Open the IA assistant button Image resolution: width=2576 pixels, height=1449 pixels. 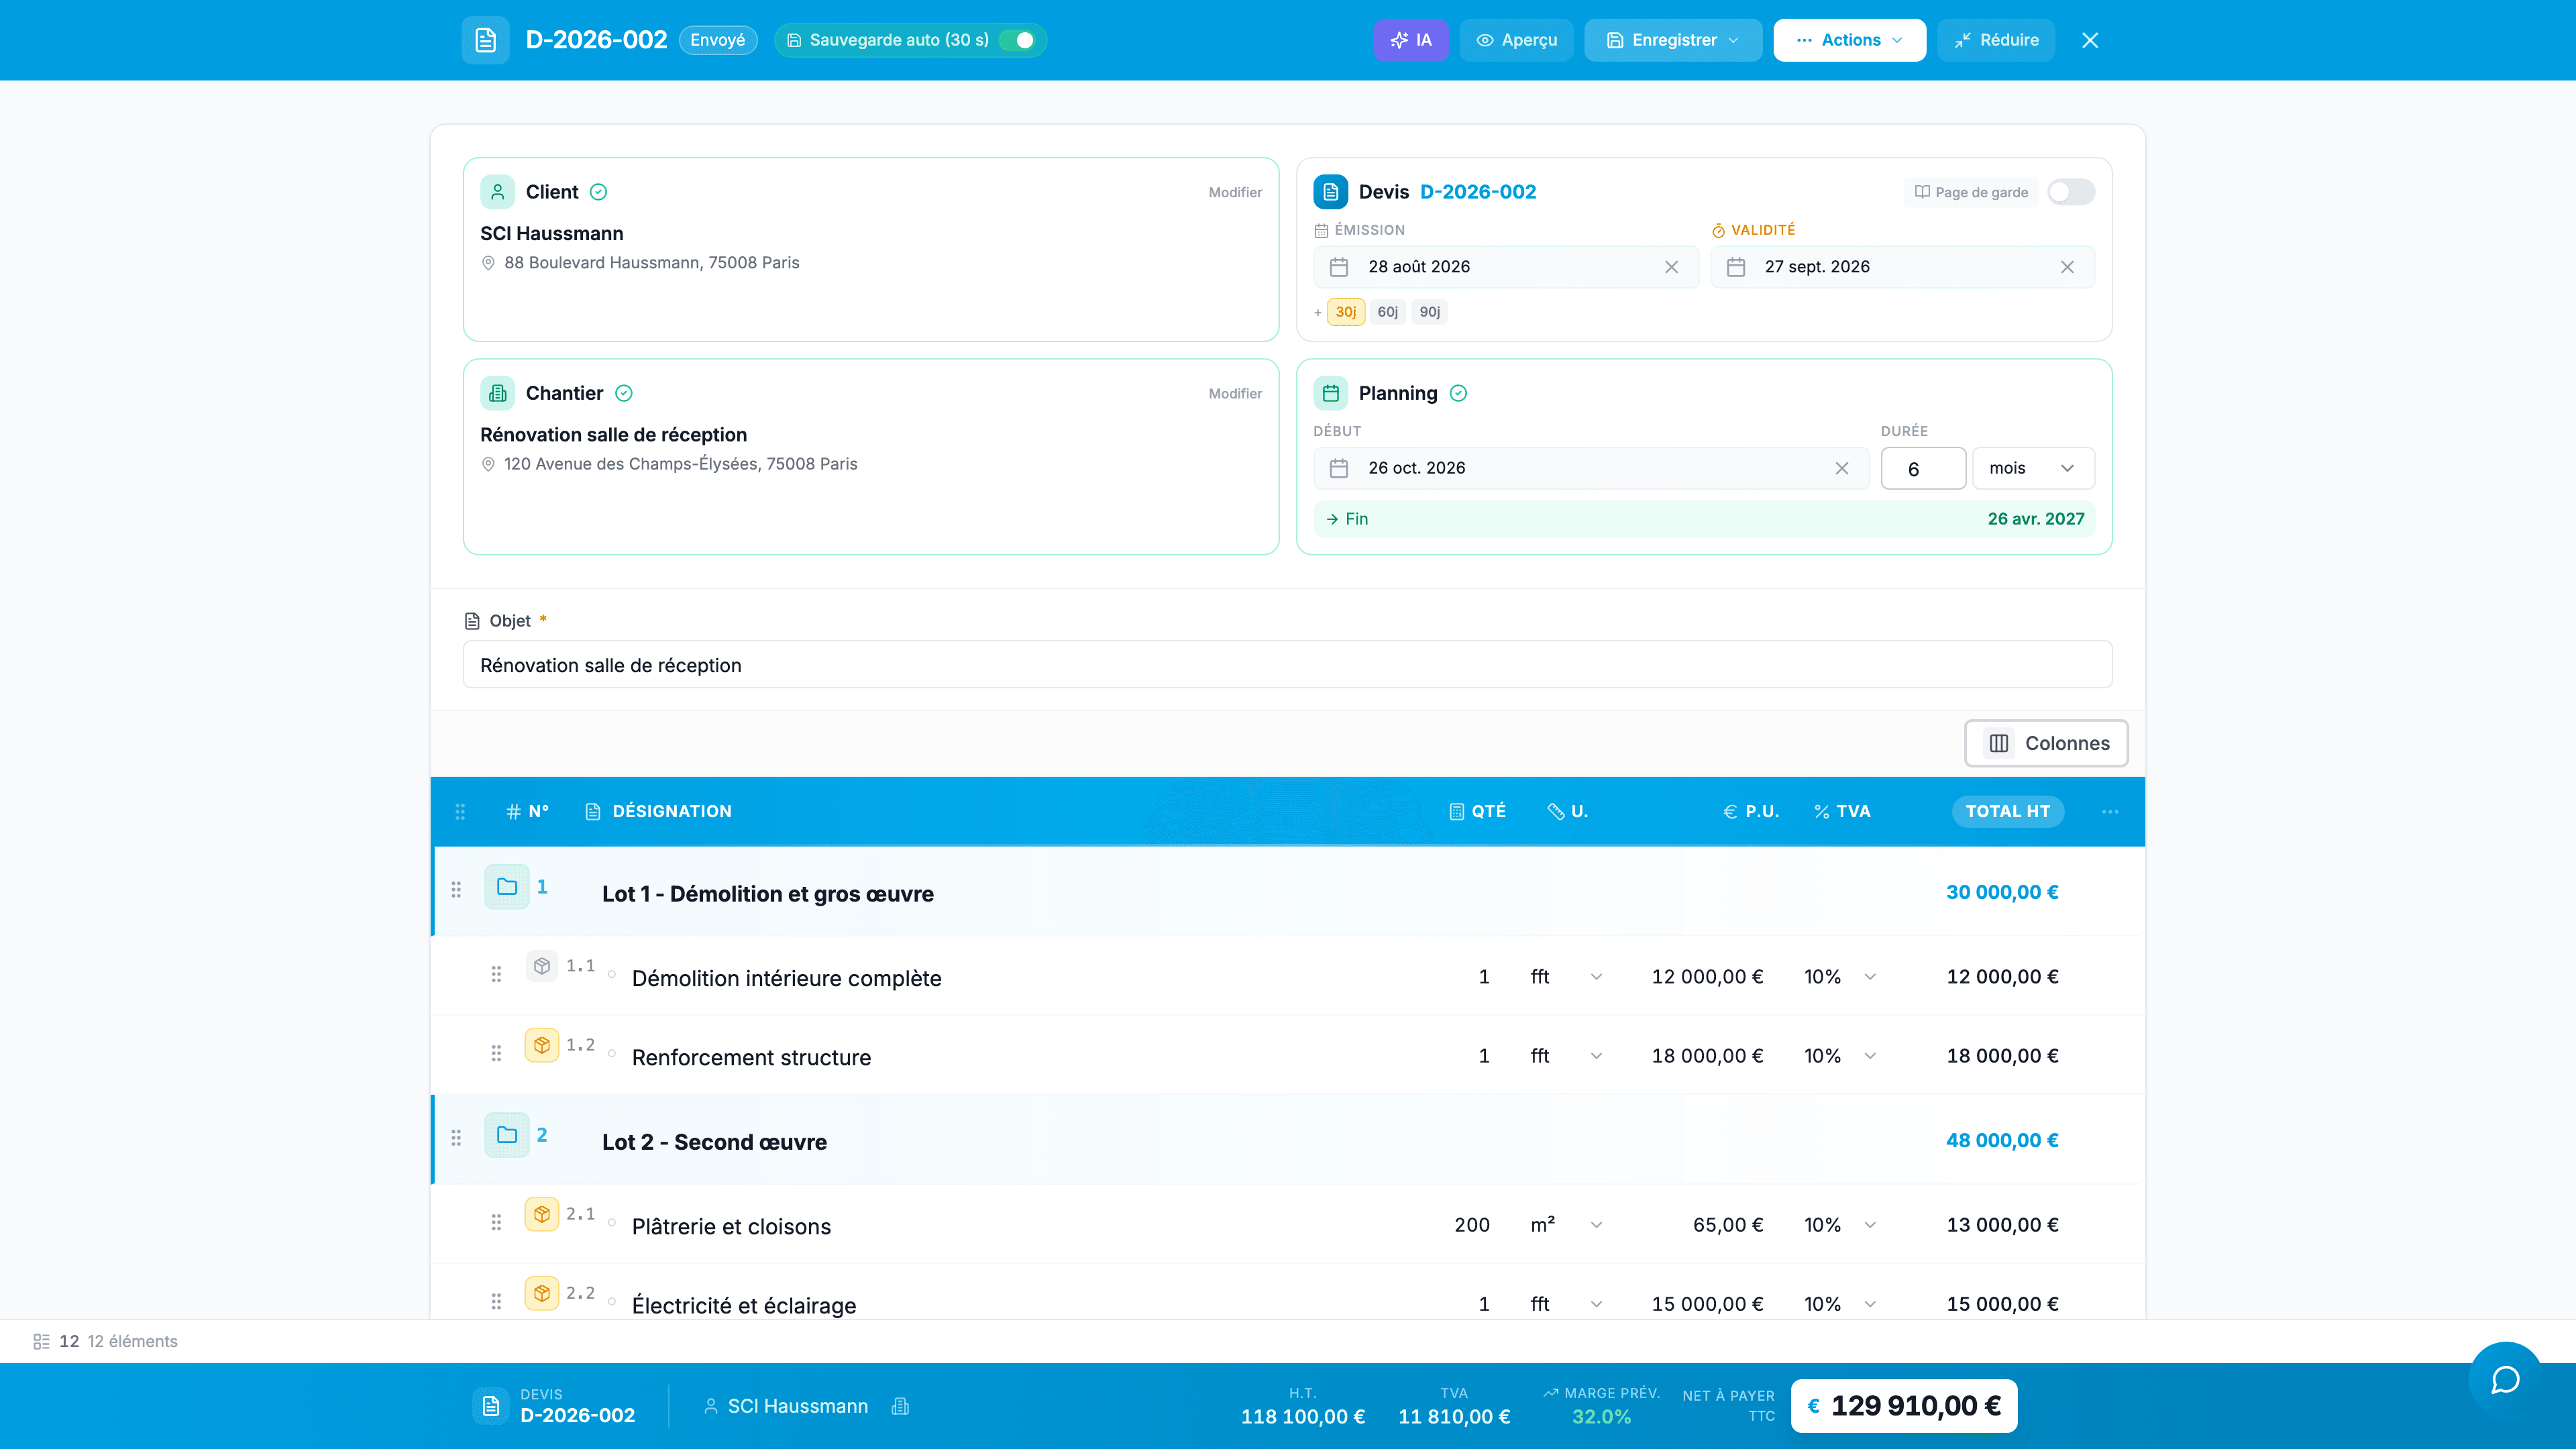(1410, 40)
